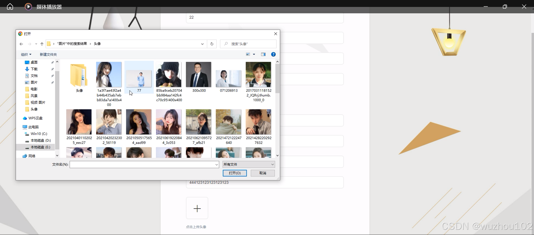Image resolution: width=534 pixels, height=235 pixels.
Task: Restore the media player window
Action: coord(505,6)
